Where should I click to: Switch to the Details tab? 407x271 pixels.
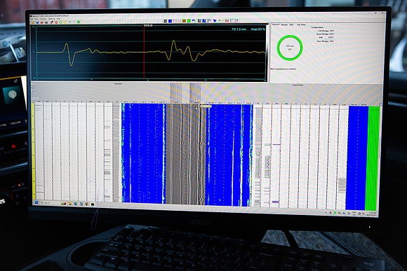pyautogui.click(x=284, y=25)
